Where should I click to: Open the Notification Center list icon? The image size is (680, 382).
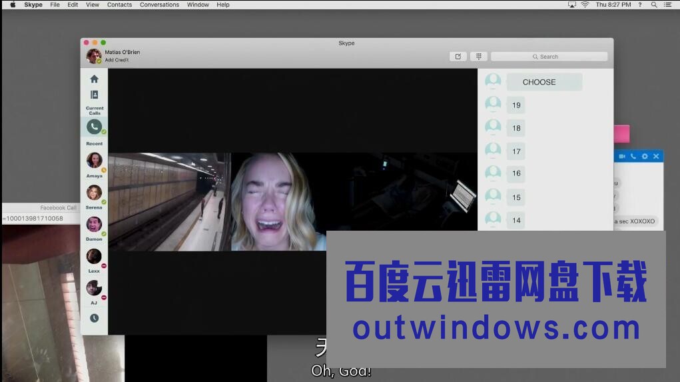click(667, 5)
